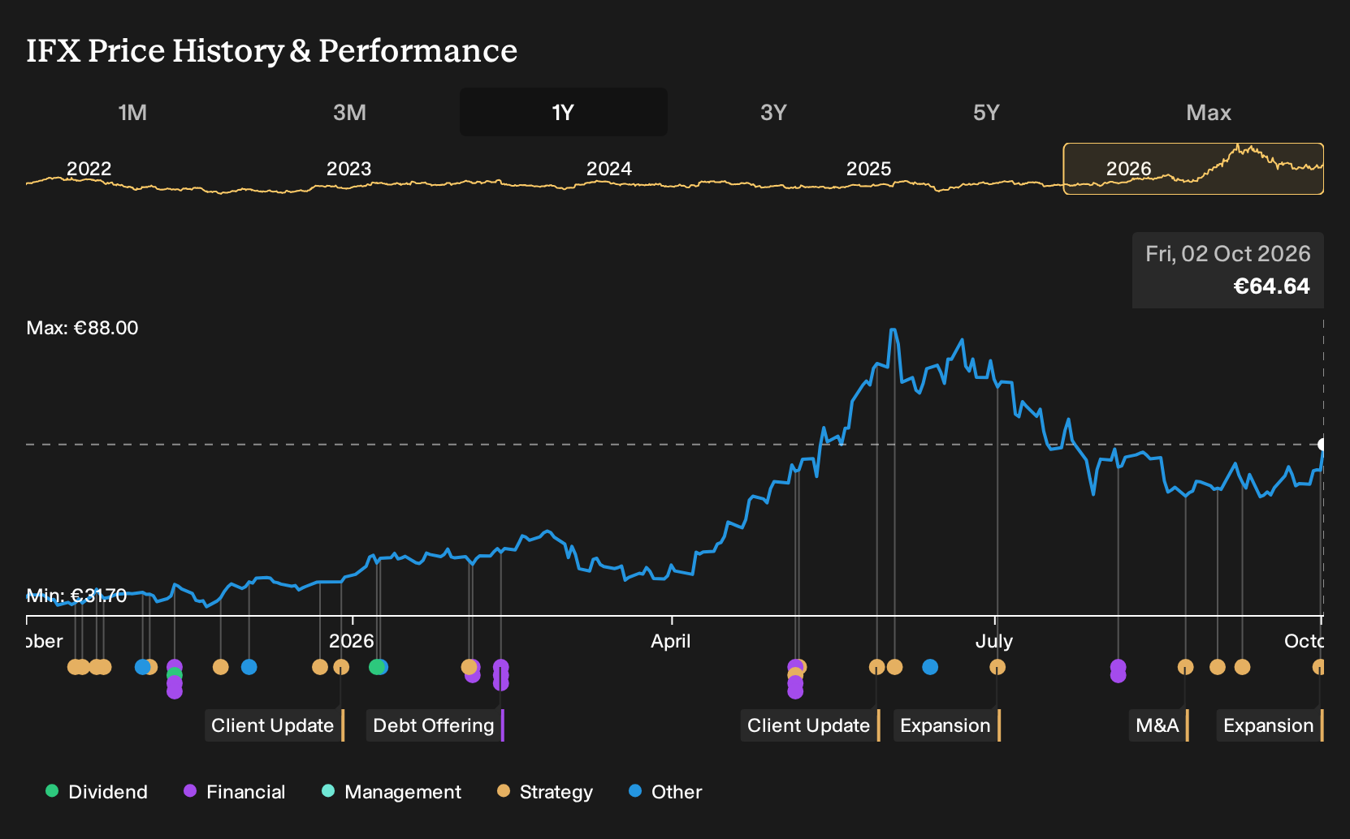Viewport: 1350px width, 839px height.
Task: Choose the 1Y range tab
Action: click(x=563, y=112)
